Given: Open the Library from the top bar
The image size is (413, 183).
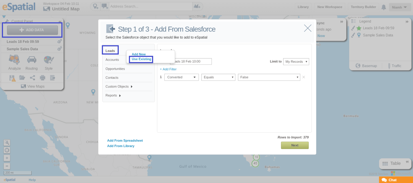Looking at the screenshot, I should tap(303, 7).
